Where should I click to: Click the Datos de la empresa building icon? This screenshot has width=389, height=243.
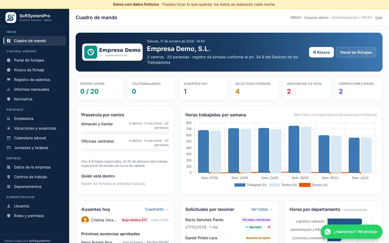click(x=9, y=167)
